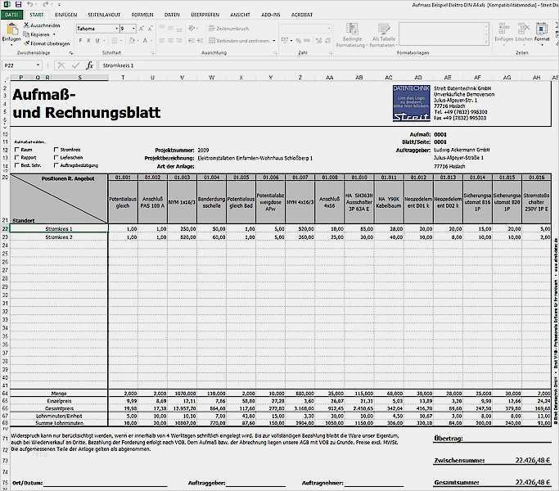The width and height of the screenshot is (559, 491).
Task: Click the font color A swatch
Action: tap(147, 40)
